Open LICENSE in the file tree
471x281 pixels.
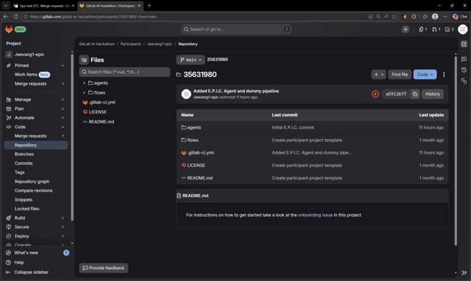(x=98, y=112)
